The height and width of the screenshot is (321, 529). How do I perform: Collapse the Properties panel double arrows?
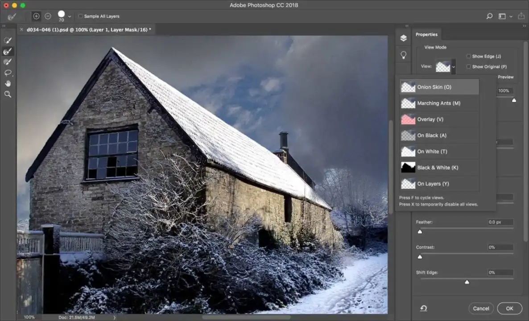coord(524,26)
